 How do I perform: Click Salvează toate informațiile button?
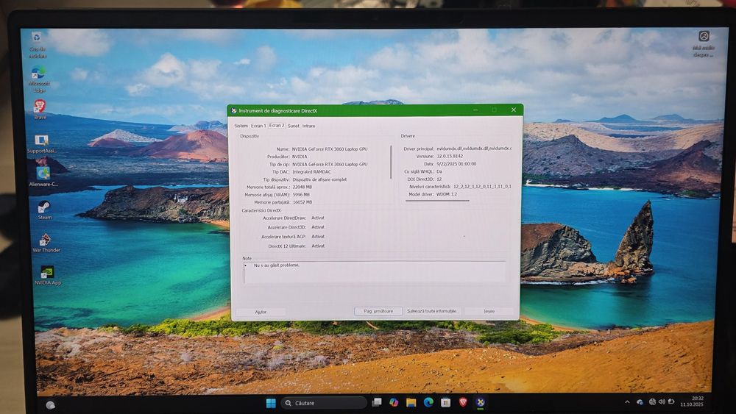(432, 311)
